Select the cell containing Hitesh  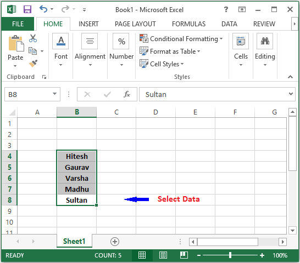pyautogui.click(x=77, y=156)
